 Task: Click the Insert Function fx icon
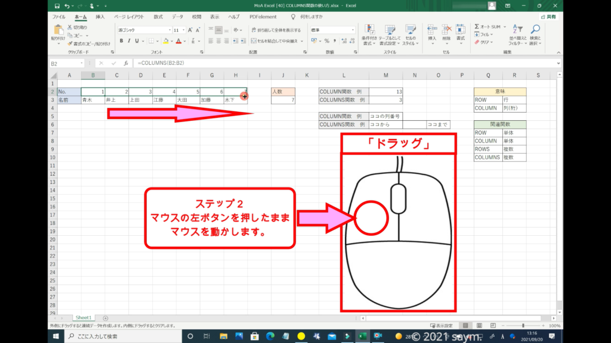126,63
